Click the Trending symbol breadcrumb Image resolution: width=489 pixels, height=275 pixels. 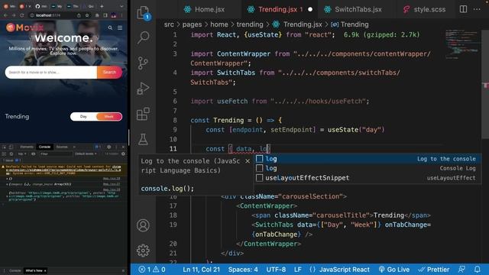point(350,24)
